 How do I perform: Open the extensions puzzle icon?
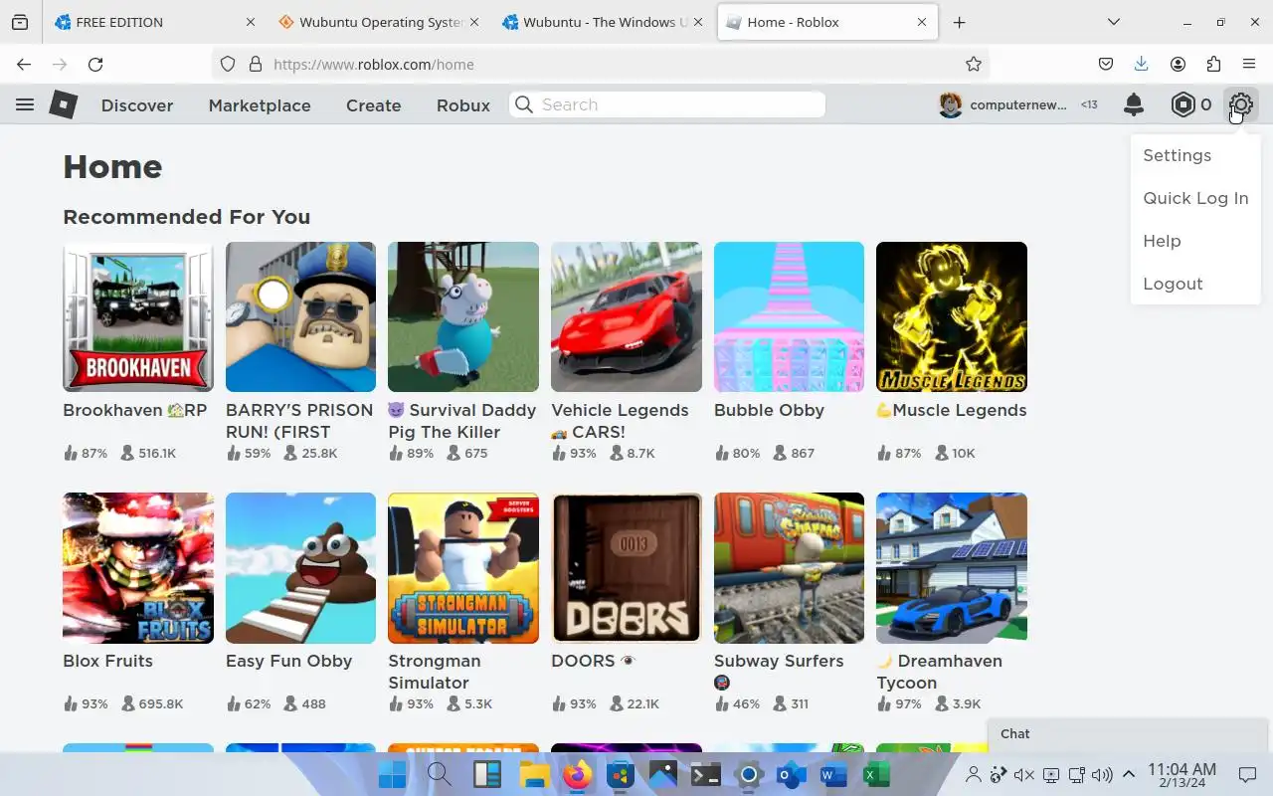click(1213, 64)
